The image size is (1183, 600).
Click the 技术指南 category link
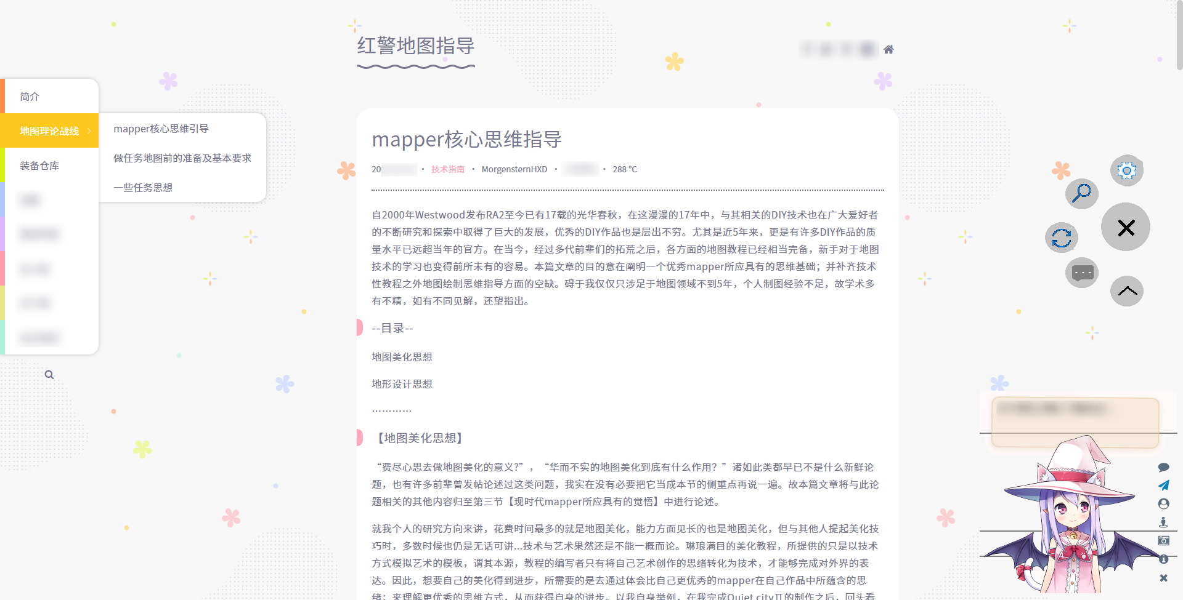click(x=448, y=169)
